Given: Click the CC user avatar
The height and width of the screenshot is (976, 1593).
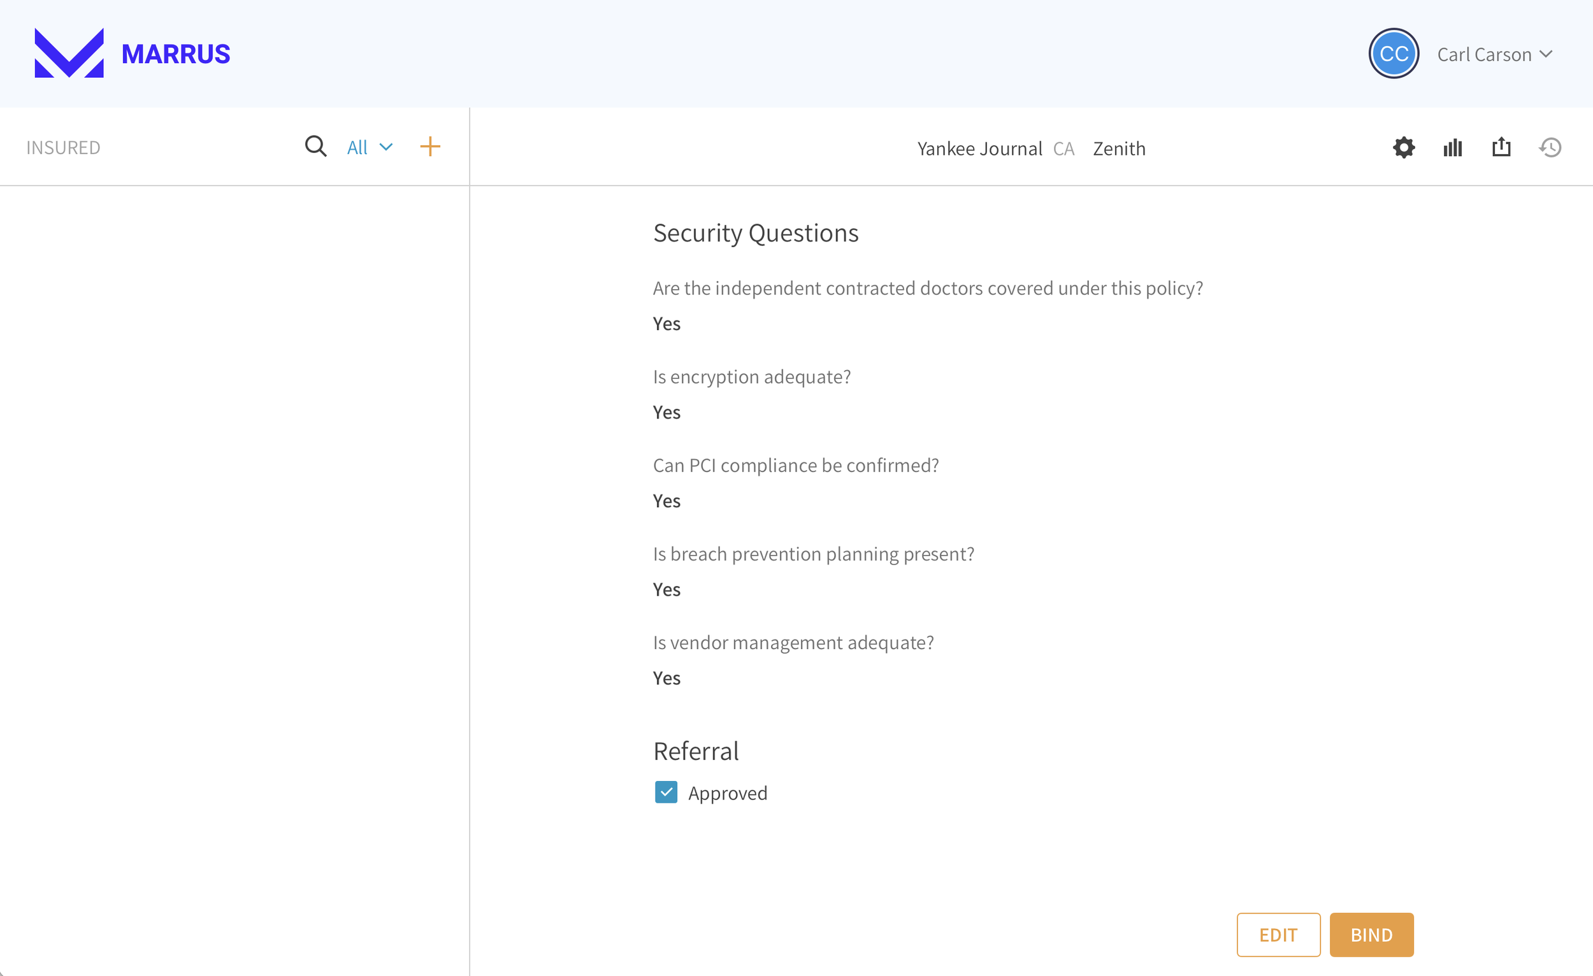Looking at the screenshot, I should coord(1393,54).
